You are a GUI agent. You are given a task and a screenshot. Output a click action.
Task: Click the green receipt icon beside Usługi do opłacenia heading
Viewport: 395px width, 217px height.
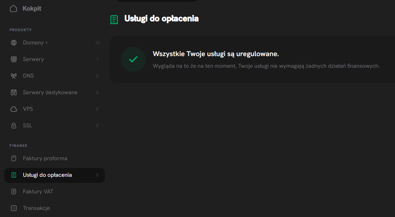pos(114,19)
